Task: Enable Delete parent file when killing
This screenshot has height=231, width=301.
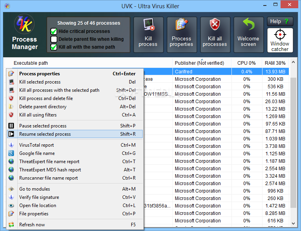Action: tap(54, 39)
